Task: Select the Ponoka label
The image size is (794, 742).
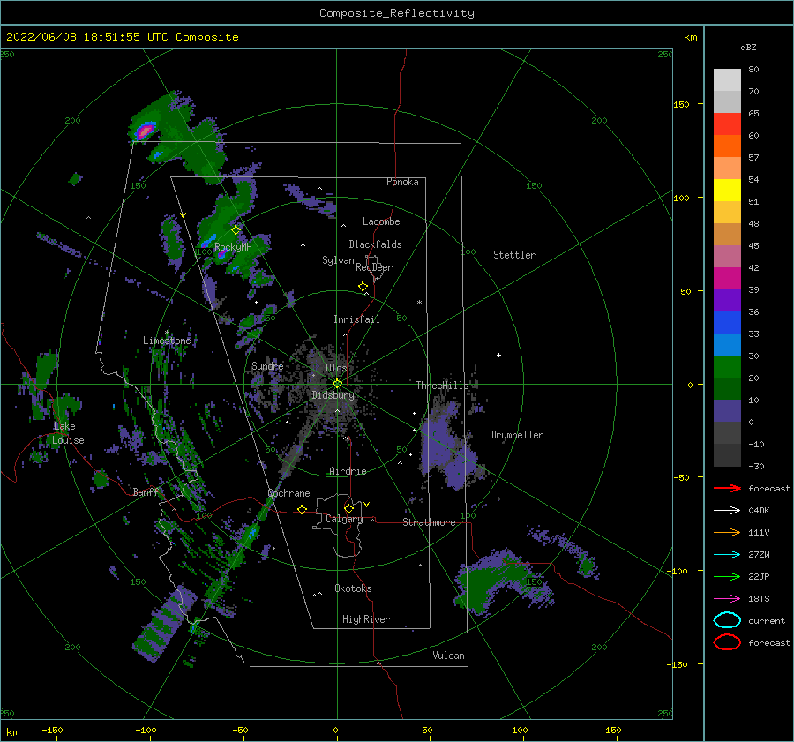Action: pos(402,182)
